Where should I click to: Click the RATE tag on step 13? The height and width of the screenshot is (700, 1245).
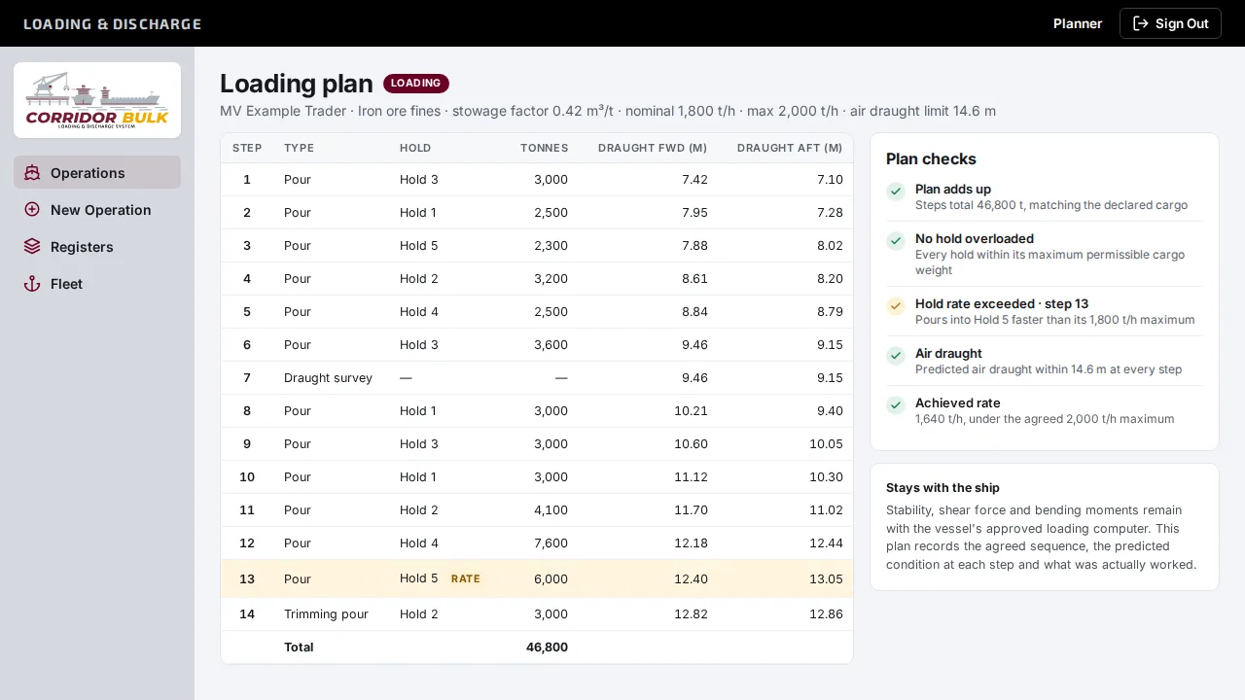point(466,578)
